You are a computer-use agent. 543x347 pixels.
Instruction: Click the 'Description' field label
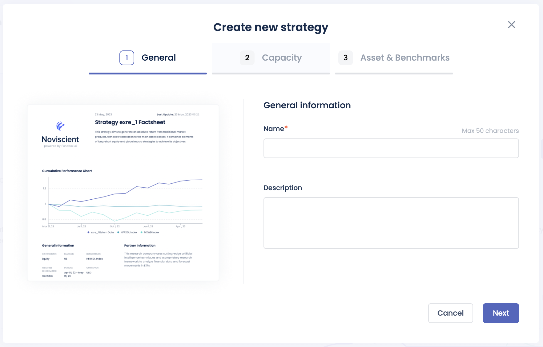[x=283, y=188]
